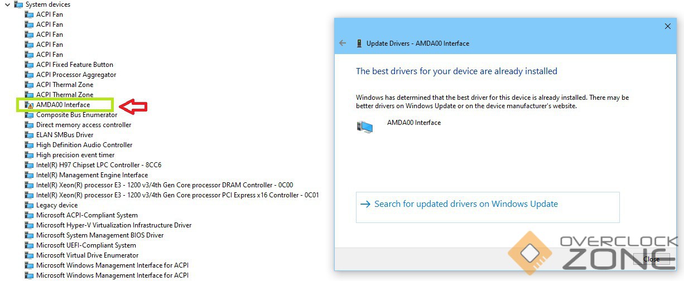
Task: Click the Close button at the dialog bottom
Action: tap(651, 259)
